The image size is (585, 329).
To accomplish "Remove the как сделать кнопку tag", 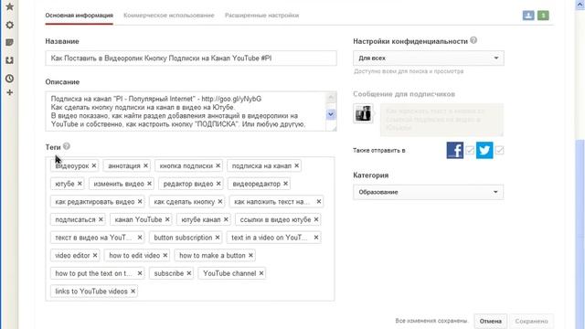I will point(220,201).
